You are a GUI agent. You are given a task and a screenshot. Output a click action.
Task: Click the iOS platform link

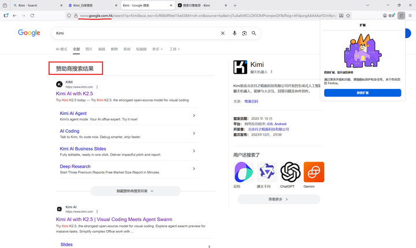click(270, 124)
